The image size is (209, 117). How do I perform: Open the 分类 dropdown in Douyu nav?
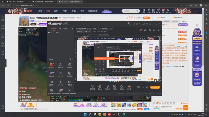pyautogui.click(x=56, y=11)
